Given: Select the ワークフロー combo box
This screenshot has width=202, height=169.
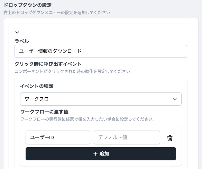Looking at the screenshot, I should click(x=101, y=99).
